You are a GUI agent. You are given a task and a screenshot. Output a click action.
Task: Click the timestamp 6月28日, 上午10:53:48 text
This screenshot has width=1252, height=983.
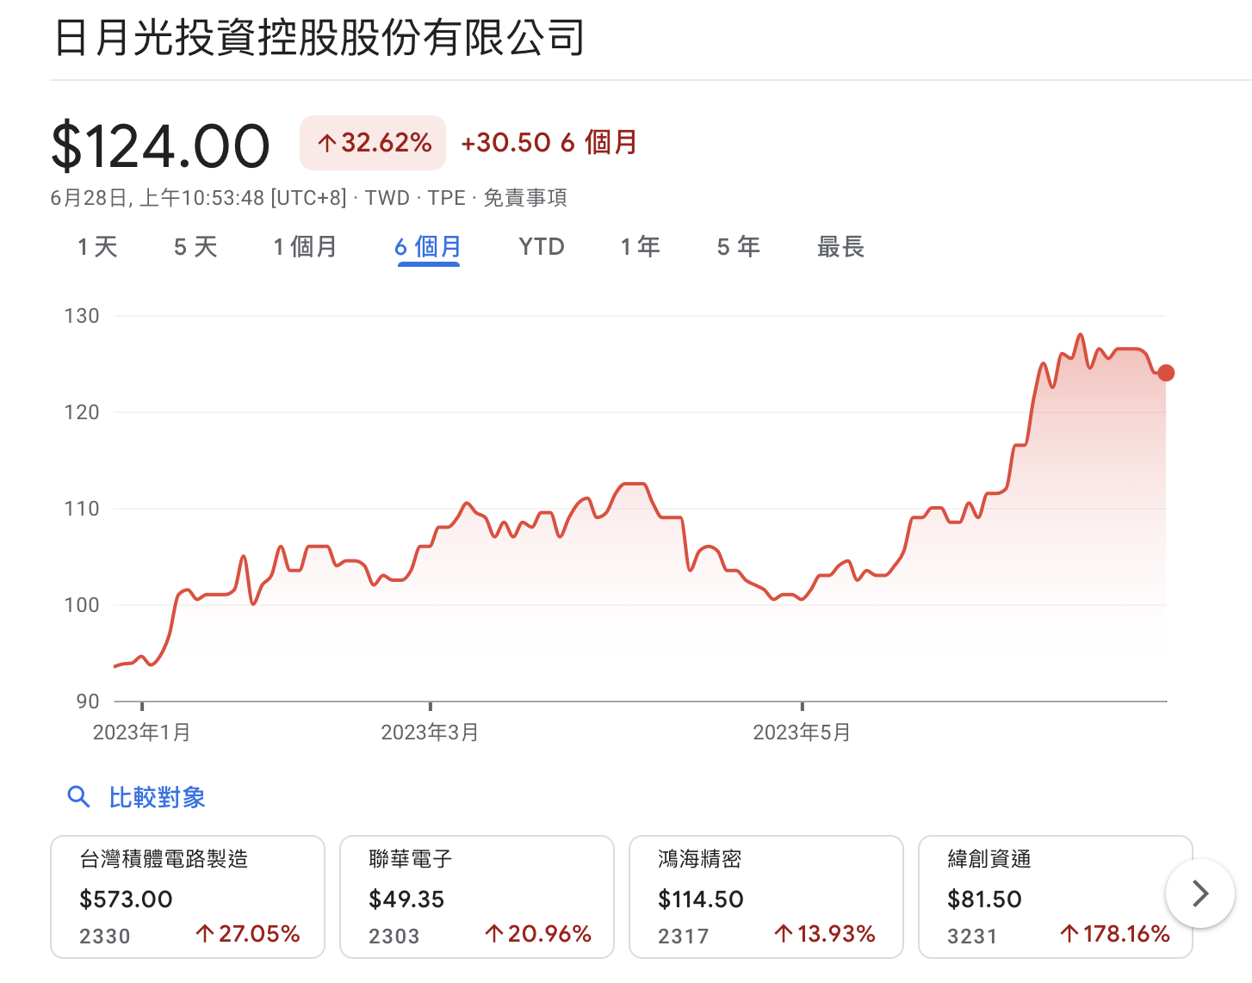pyautogui.click(x=199, y=198)
